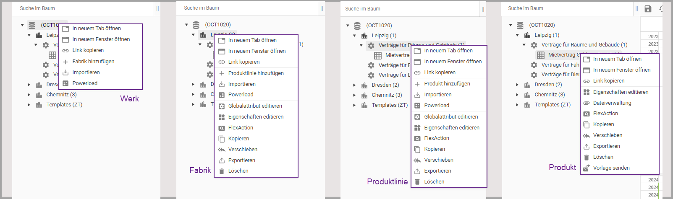Expand Chemnitz (3) in the leftmost tree

29,95
